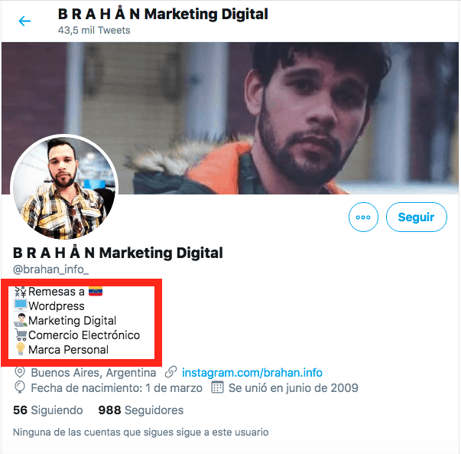
Task: Open the three-dots more options menu
Action: (x=363, y=217)
